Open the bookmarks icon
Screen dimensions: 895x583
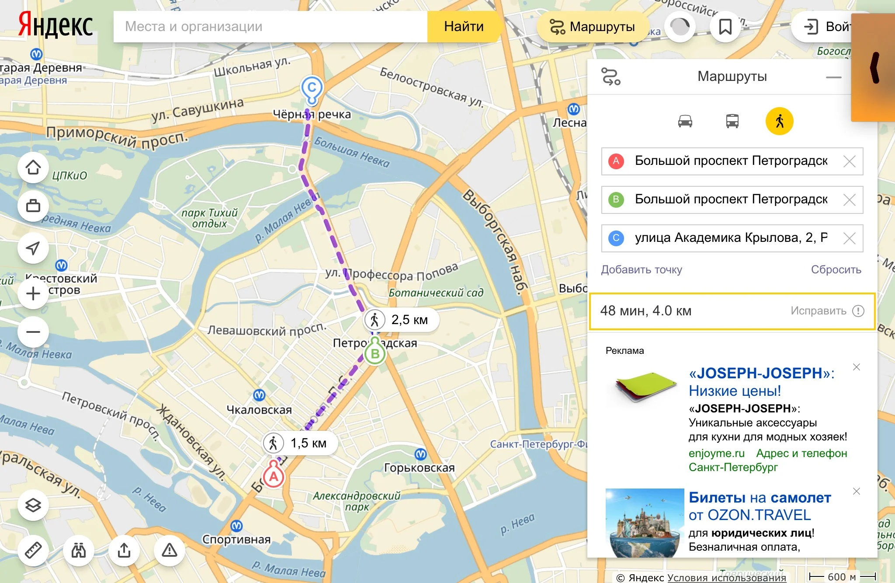(725, 27)
